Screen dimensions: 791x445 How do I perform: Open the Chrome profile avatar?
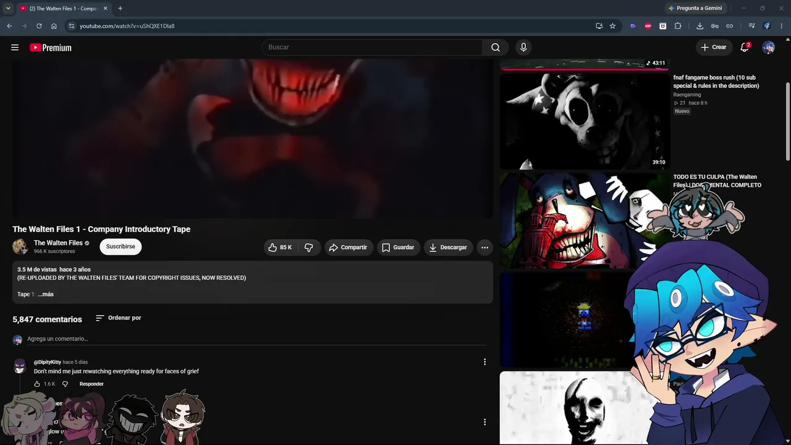point(767,26)
